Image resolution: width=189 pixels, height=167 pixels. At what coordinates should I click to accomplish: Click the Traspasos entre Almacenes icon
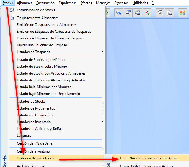tap(12, 18)
